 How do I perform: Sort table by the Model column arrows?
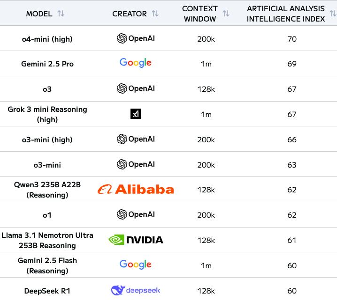pyautogui.click(x=61, y=14)
